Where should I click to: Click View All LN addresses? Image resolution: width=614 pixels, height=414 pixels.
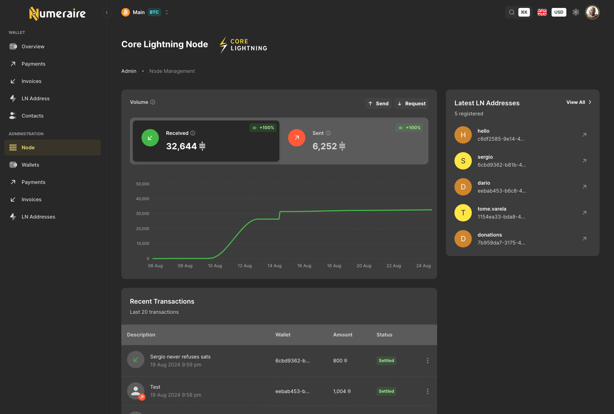pos(579,102)
